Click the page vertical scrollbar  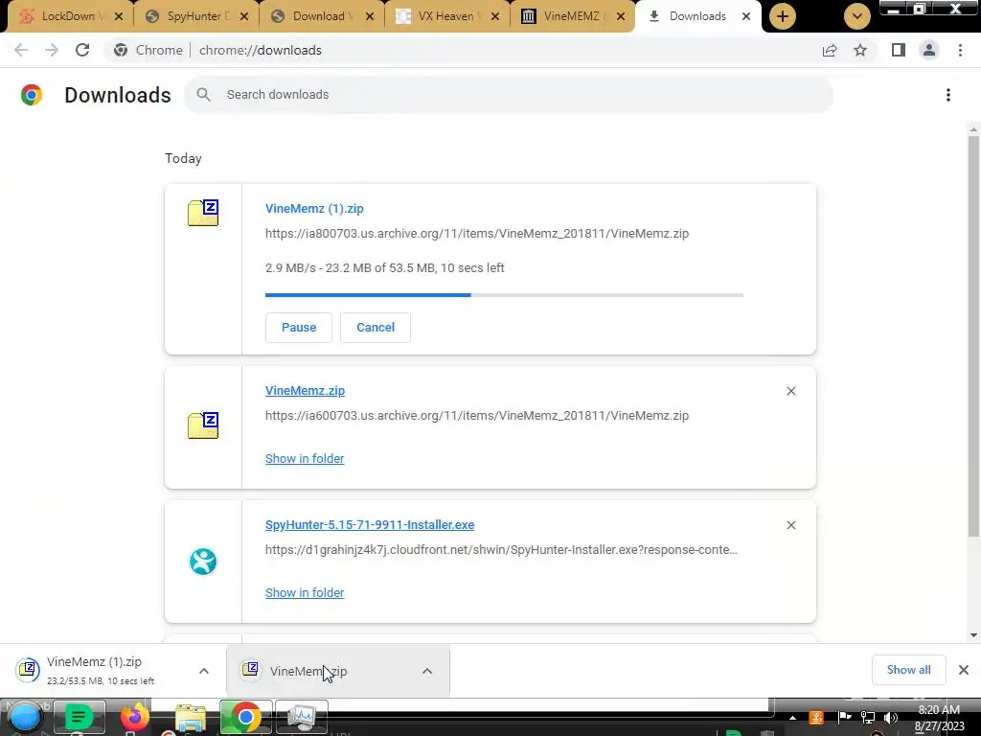click(973, 335)
